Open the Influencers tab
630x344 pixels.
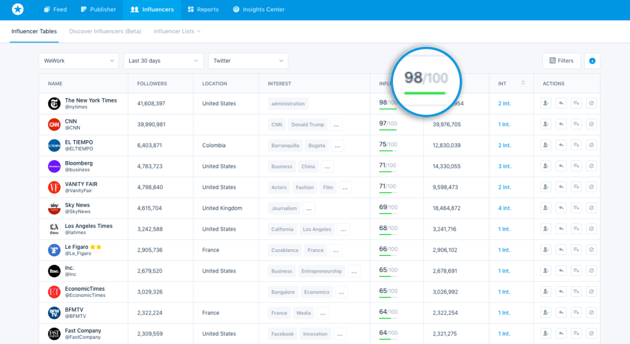pos(152,10)
